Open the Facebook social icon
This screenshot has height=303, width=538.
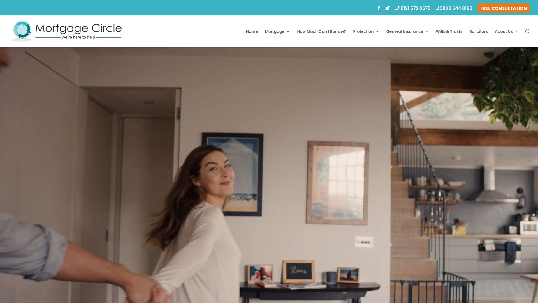379,8
